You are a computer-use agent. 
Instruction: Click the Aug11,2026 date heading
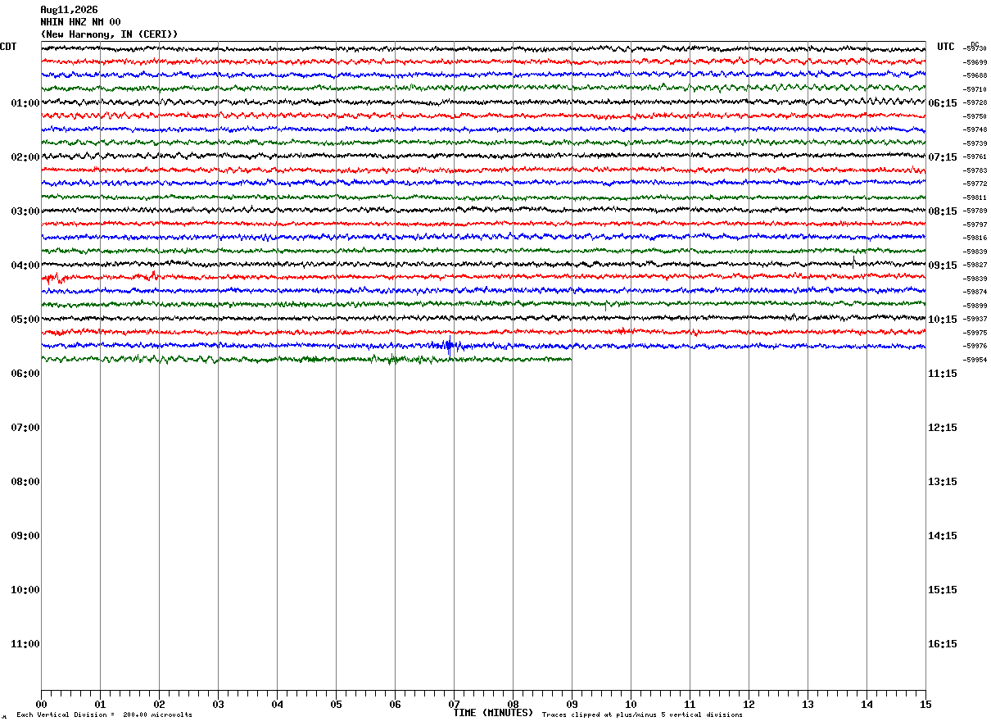coord(69,10)
